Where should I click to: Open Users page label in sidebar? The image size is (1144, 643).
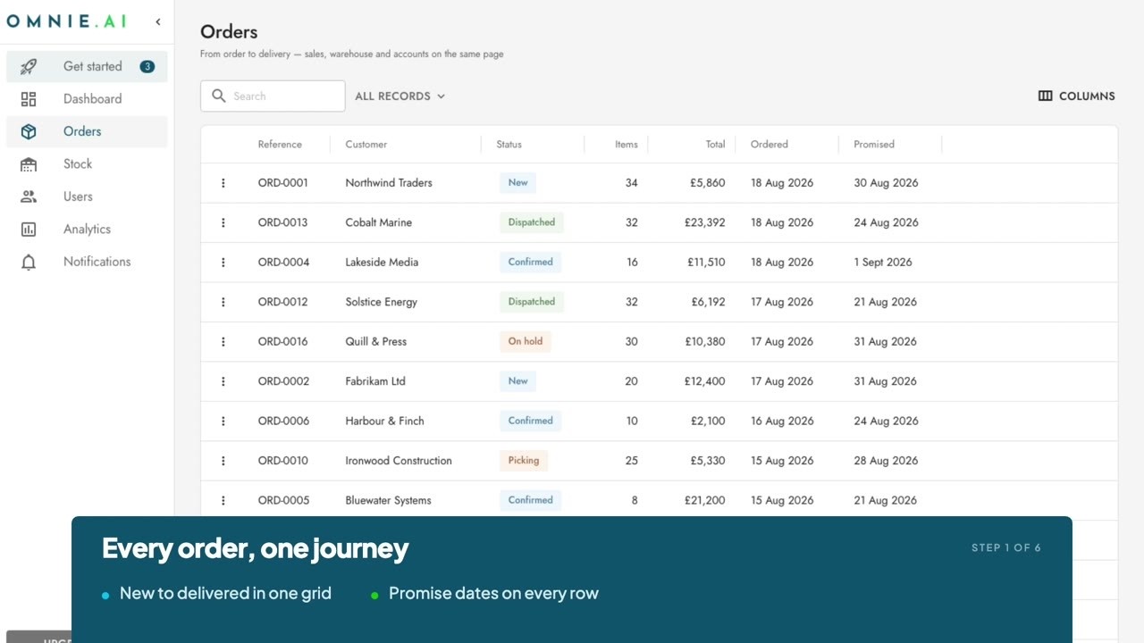pyautogui.click(x=78, y=196)
